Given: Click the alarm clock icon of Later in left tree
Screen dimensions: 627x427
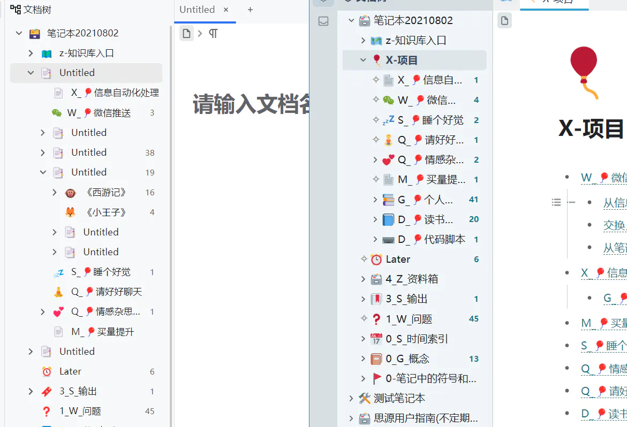Looking at the screenshot, I should [47, 372].
